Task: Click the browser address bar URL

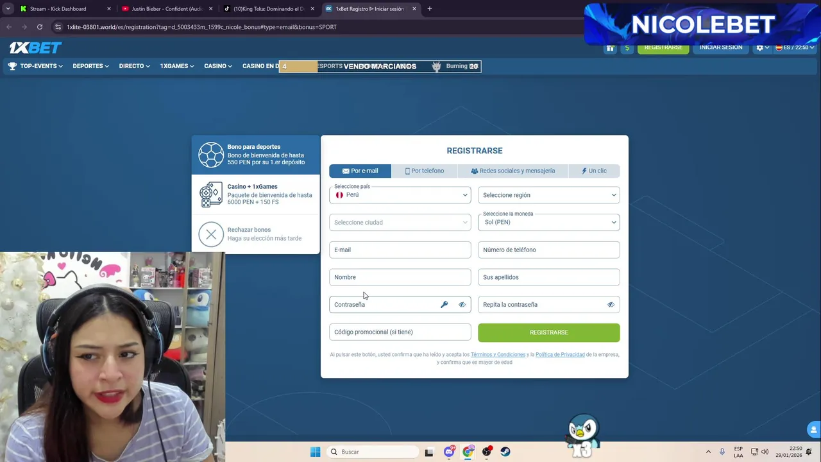Action: coord(201,27)
